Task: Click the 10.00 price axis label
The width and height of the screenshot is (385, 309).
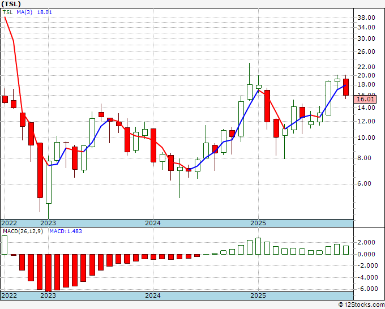Action: coord(366,138)
